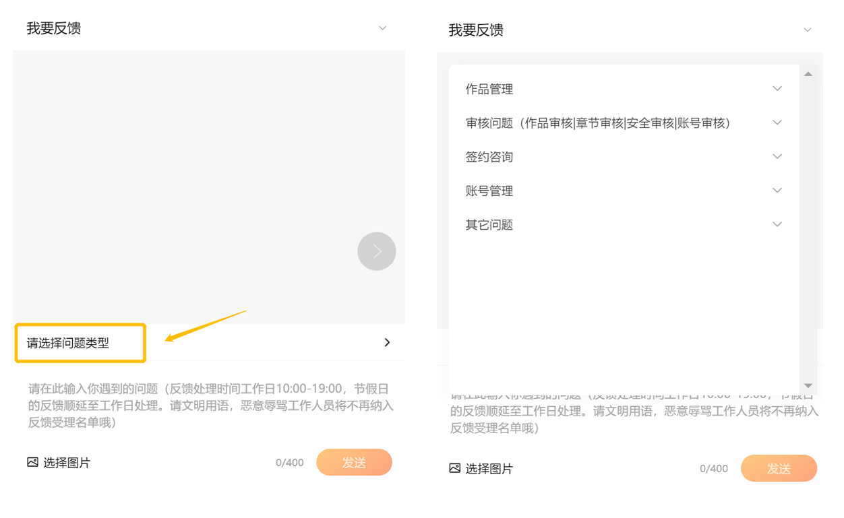The width and height of the screenshot is (844, 518).
Task: Click the left panel 发送 button
Action: click(x=354, y=463)
